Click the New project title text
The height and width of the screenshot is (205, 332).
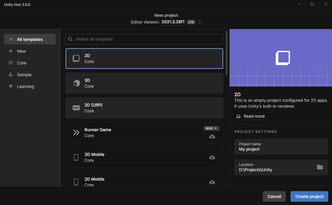[166, 15]
